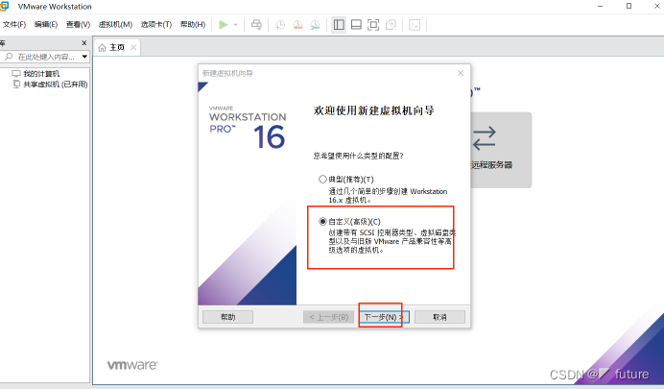Click the text 您希望使用什么类型的配置?
Viewport: 664px width, 389px height.
pyautogui.click(x=358, y=156)
